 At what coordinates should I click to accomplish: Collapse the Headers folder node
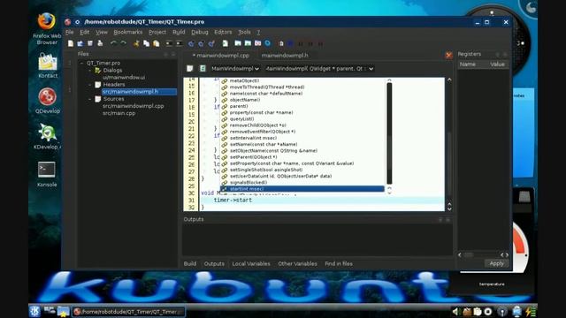tap(90, 85)
